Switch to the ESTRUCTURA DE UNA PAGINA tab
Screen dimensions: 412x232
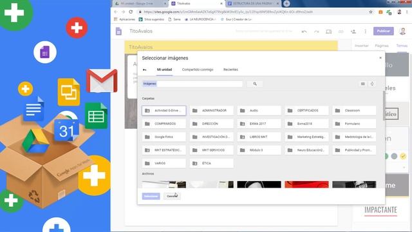[x=252, y=3]
